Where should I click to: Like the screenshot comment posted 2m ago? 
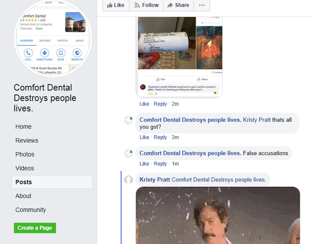click(x=144, y=104)
